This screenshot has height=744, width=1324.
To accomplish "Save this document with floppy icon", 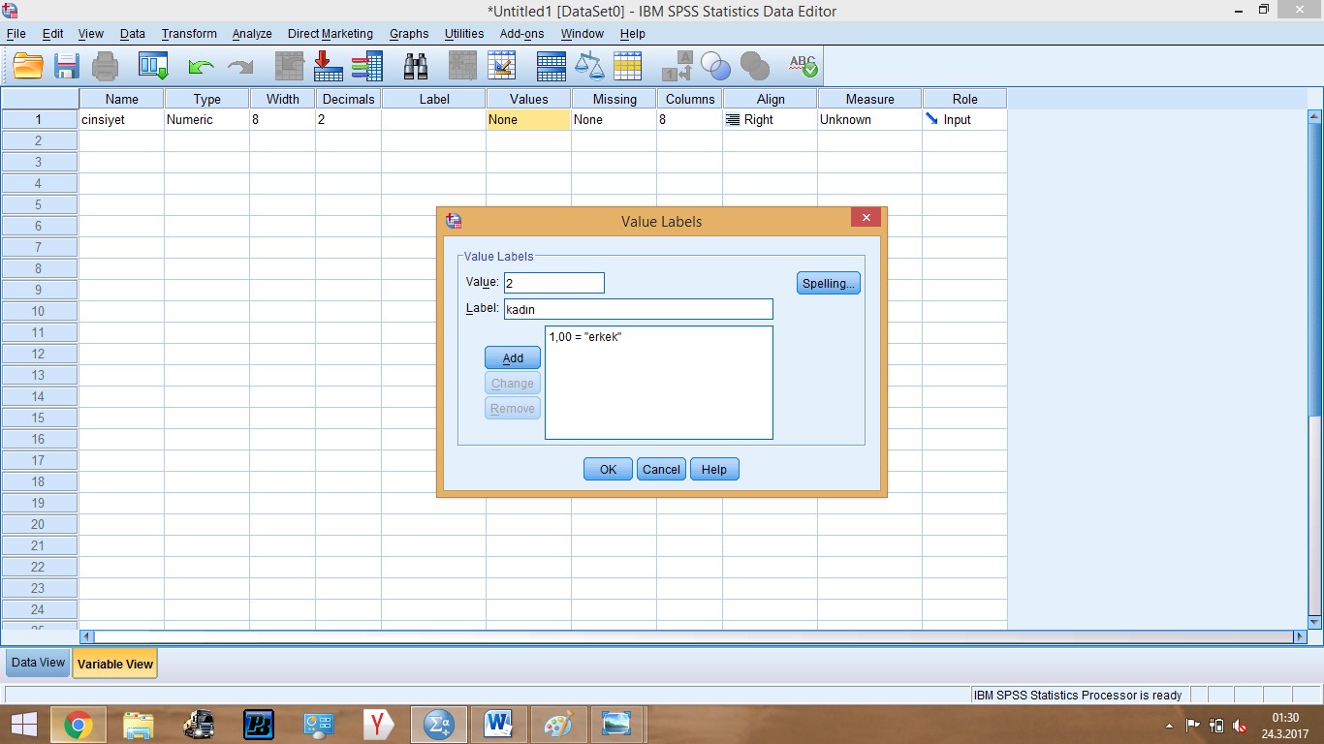I will [x=67, y=66].
